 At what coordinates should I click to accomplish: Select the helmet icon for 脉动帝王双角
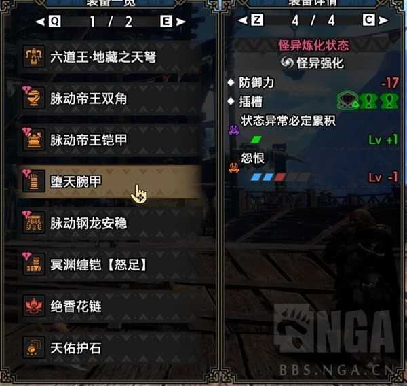pyautogui.click(x=34, y=98)
